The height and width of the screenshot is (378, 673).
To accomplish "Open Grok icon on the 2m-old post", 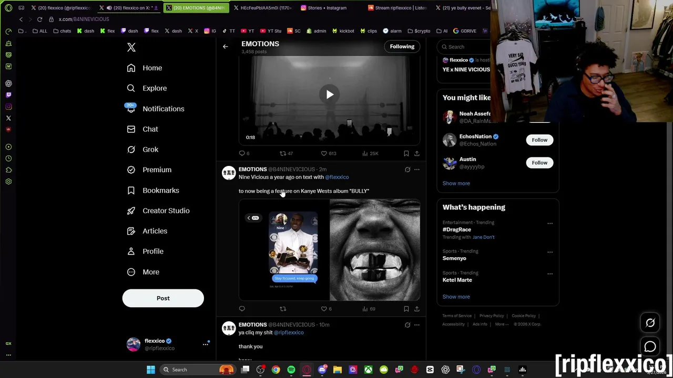I will click(x=407, y=170).
